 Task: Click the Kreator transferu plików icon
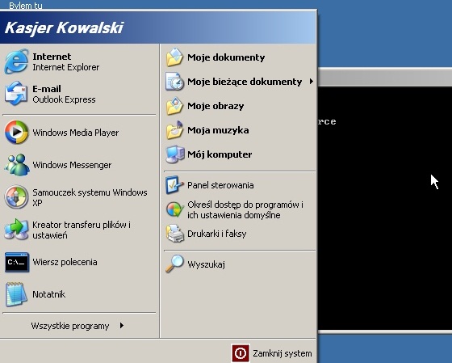pyautogui.click(x=16, y=230)
